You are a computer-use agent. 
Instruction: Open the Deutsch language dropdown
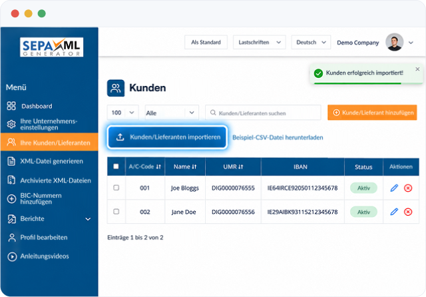pyautogui.click(x=311, y=43)
